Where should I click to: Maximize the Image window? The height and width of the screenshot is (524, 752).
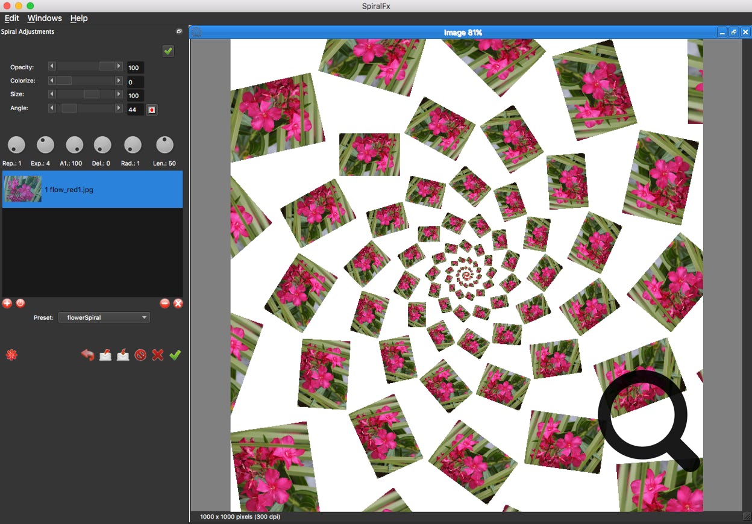[733, 33]
